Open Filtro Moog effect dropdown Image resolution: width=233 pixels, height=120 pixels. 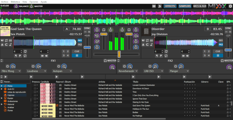[x=11, y=71]
